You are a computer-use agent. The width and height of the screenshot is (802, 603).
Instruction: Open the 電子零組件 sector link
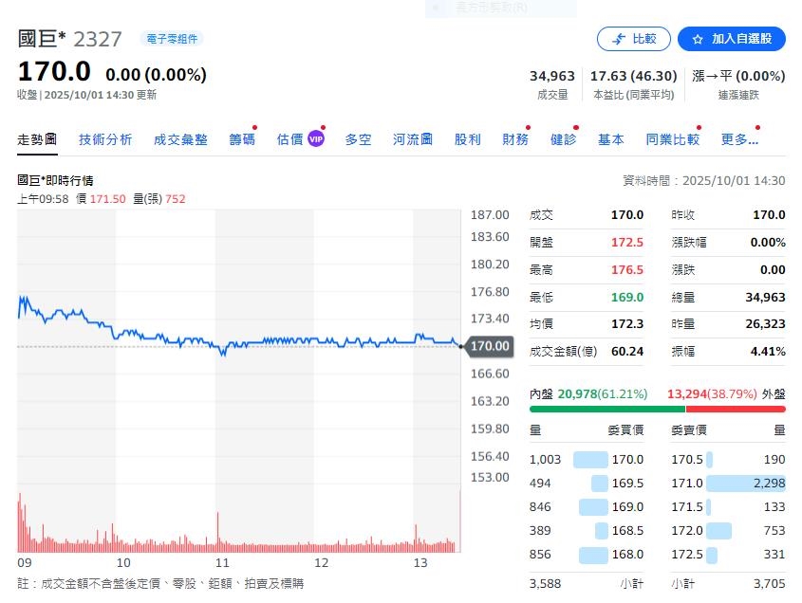[x=172, y=36]
